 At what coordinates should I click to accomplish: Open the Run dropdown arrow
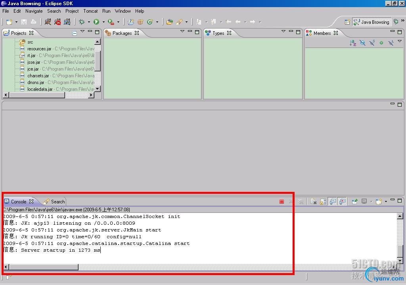pyautogui.click(x=103, y=22)
